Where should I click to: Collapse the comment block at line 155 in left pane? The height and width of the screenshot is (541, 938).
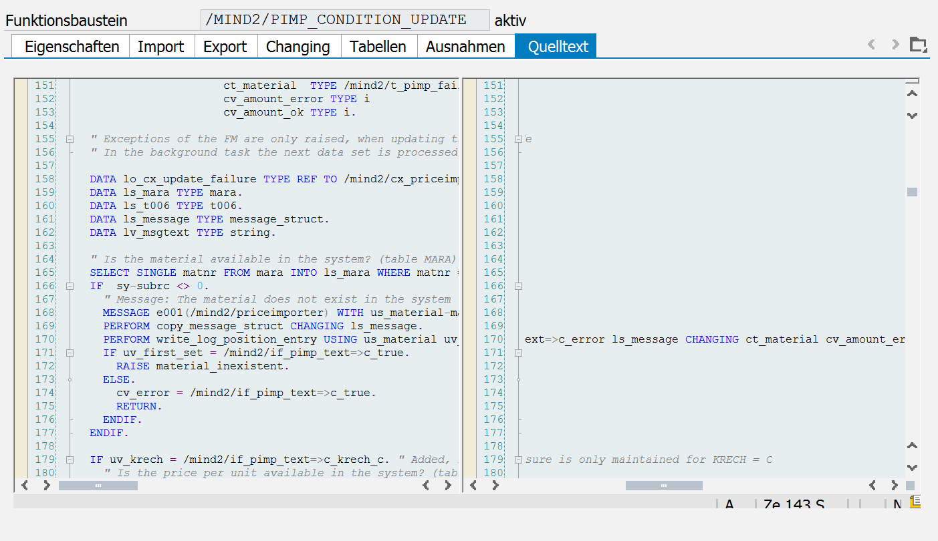tap(69, 139)
